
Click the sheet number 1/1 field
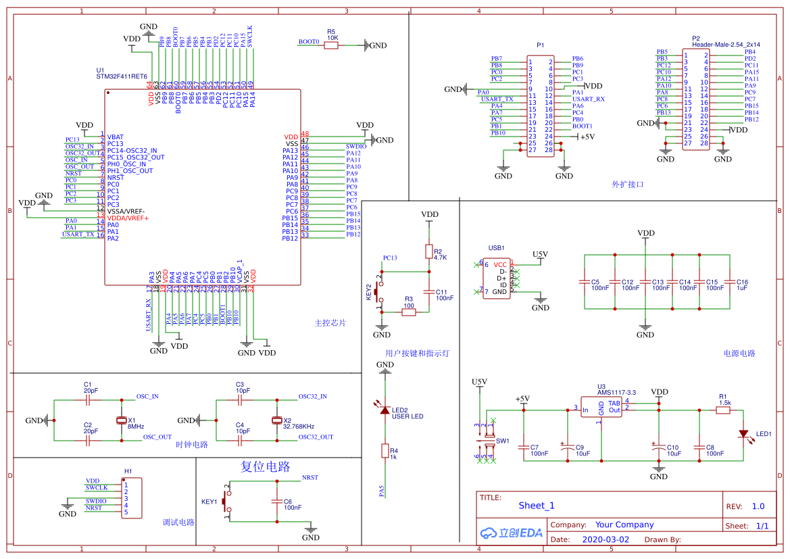[x=762, y=526]
